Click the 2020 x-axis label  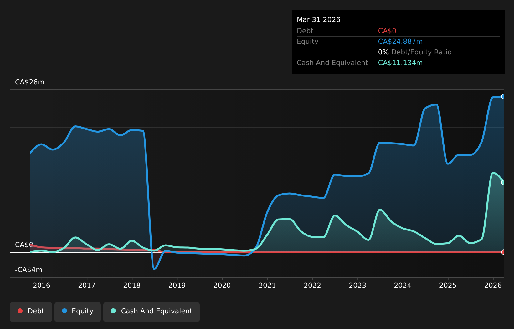click(222, 285)
